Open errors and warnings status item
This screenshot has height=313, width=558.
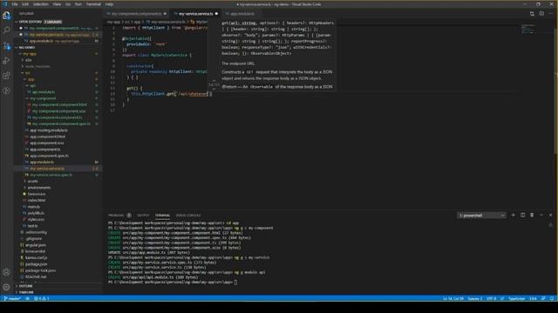42,298
